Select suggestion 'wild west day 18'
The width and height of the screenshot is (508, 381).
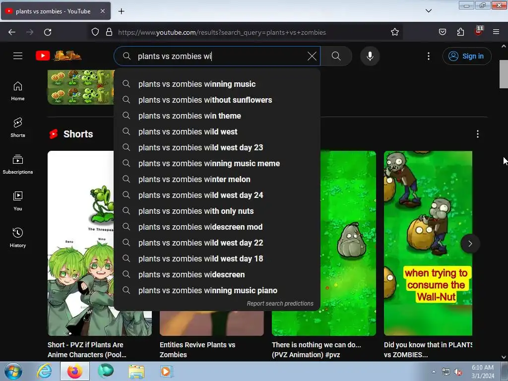point(217,258)
